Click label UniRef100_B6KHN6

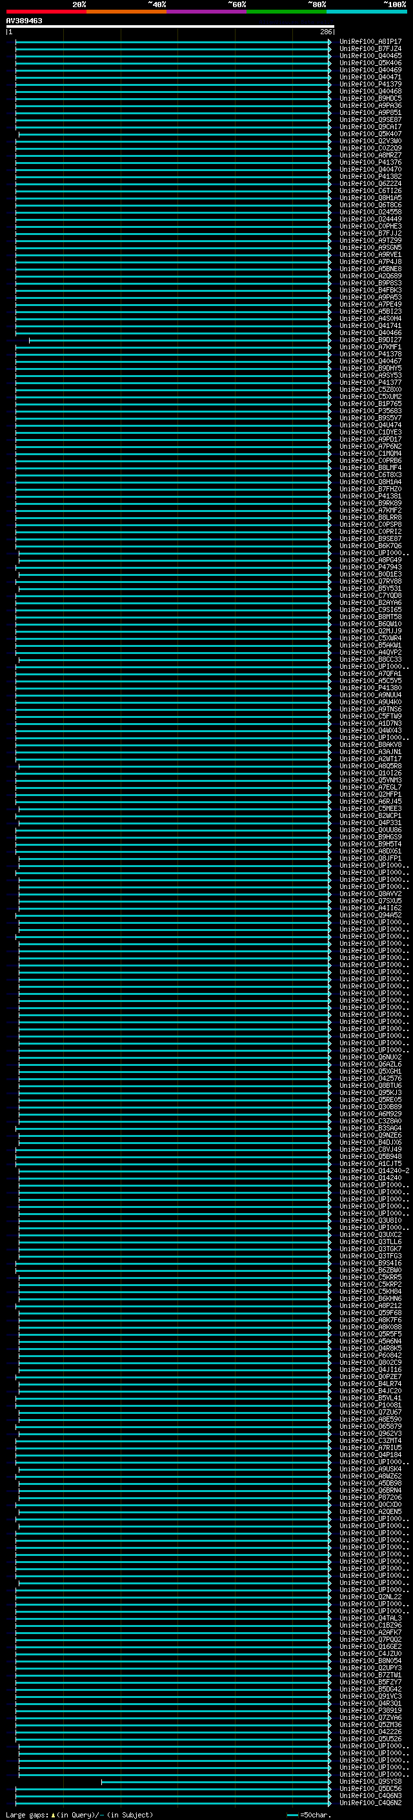(370, 1298)
